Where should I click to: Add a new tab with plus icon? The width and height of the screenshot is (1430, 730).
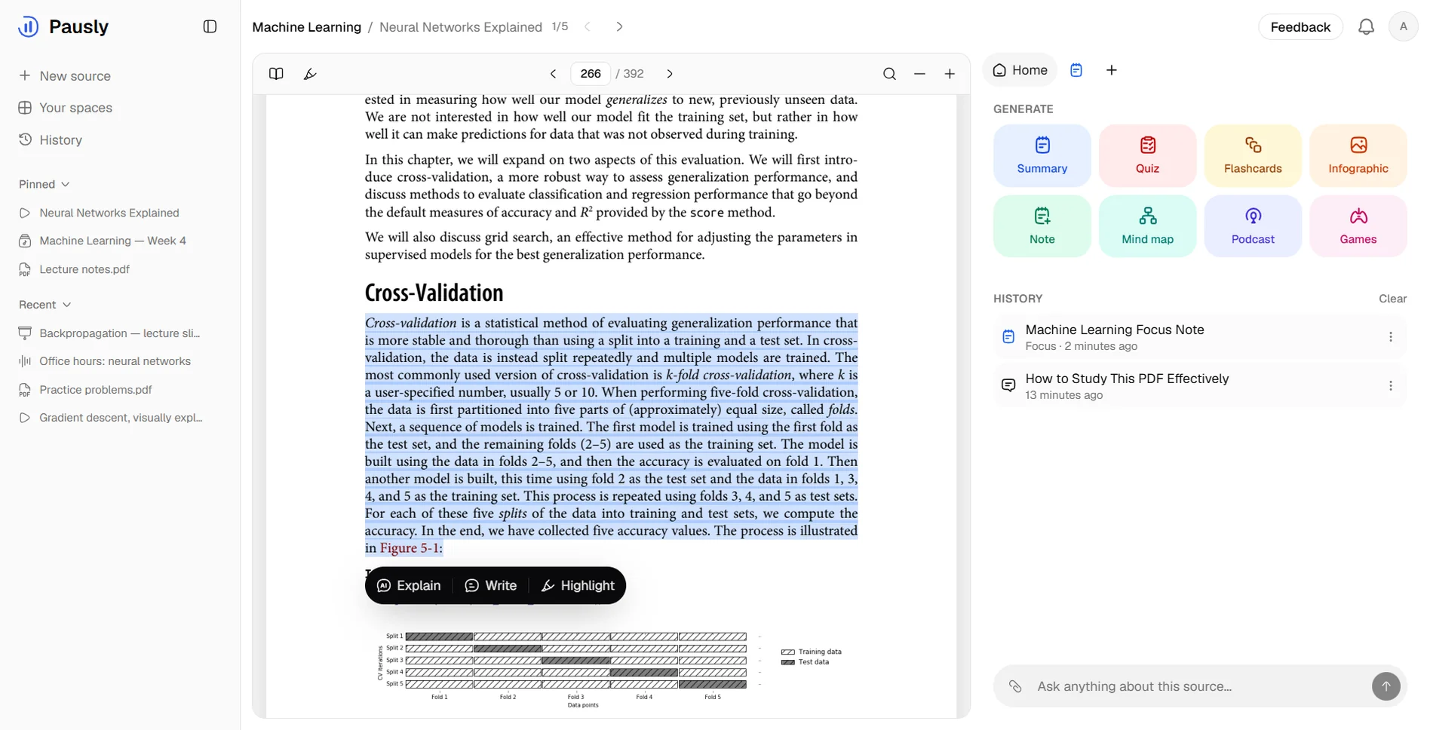coord(1111,70)
